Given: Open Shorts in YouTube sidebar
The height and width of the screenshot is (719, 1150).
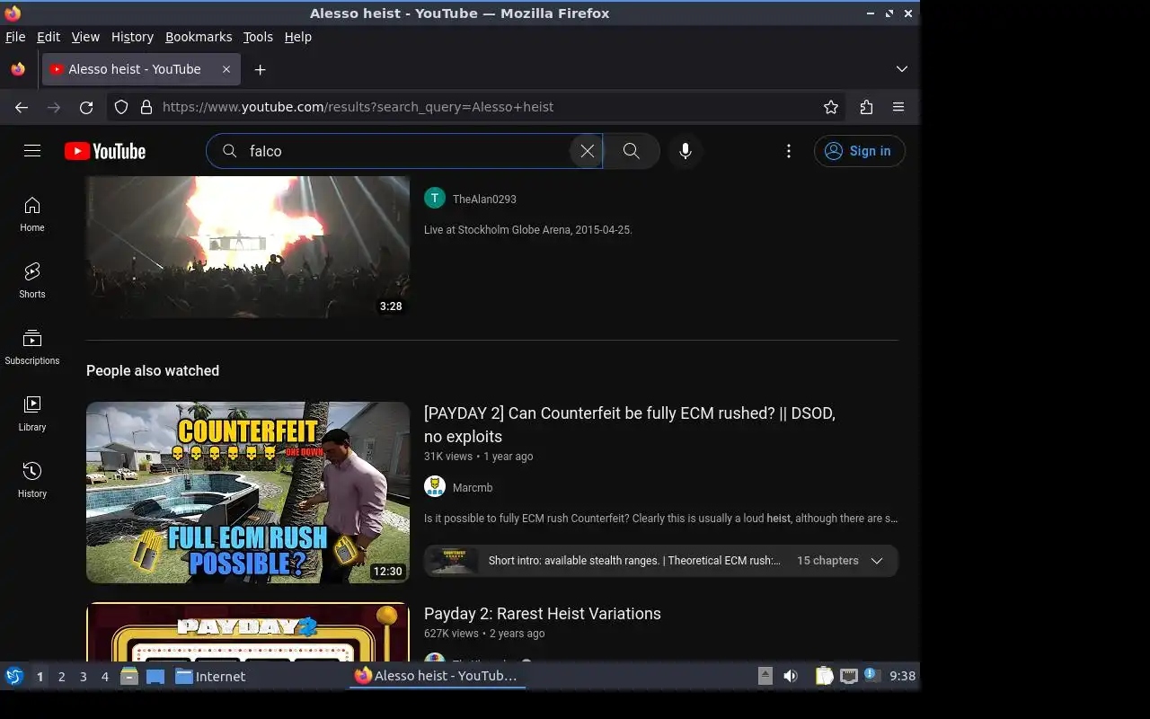Looking at the screenshot, I should [x=32, y=281].
